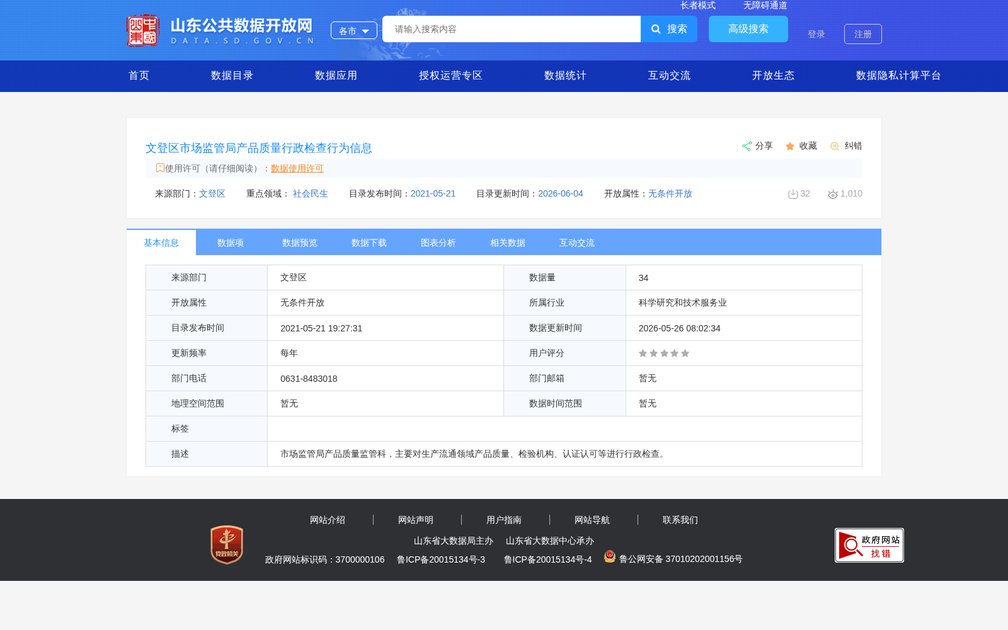Click the share icon

tap(747, 146)
